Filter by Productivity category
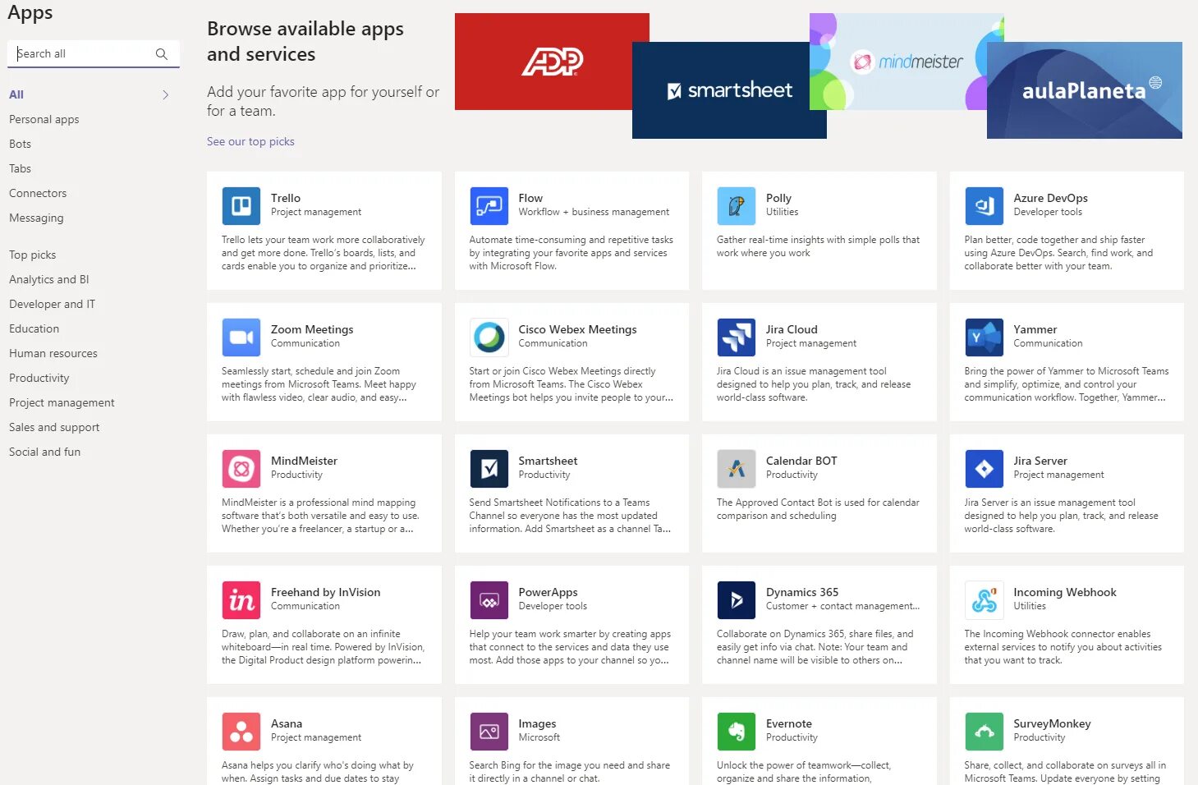 click(x=39, y=378)
